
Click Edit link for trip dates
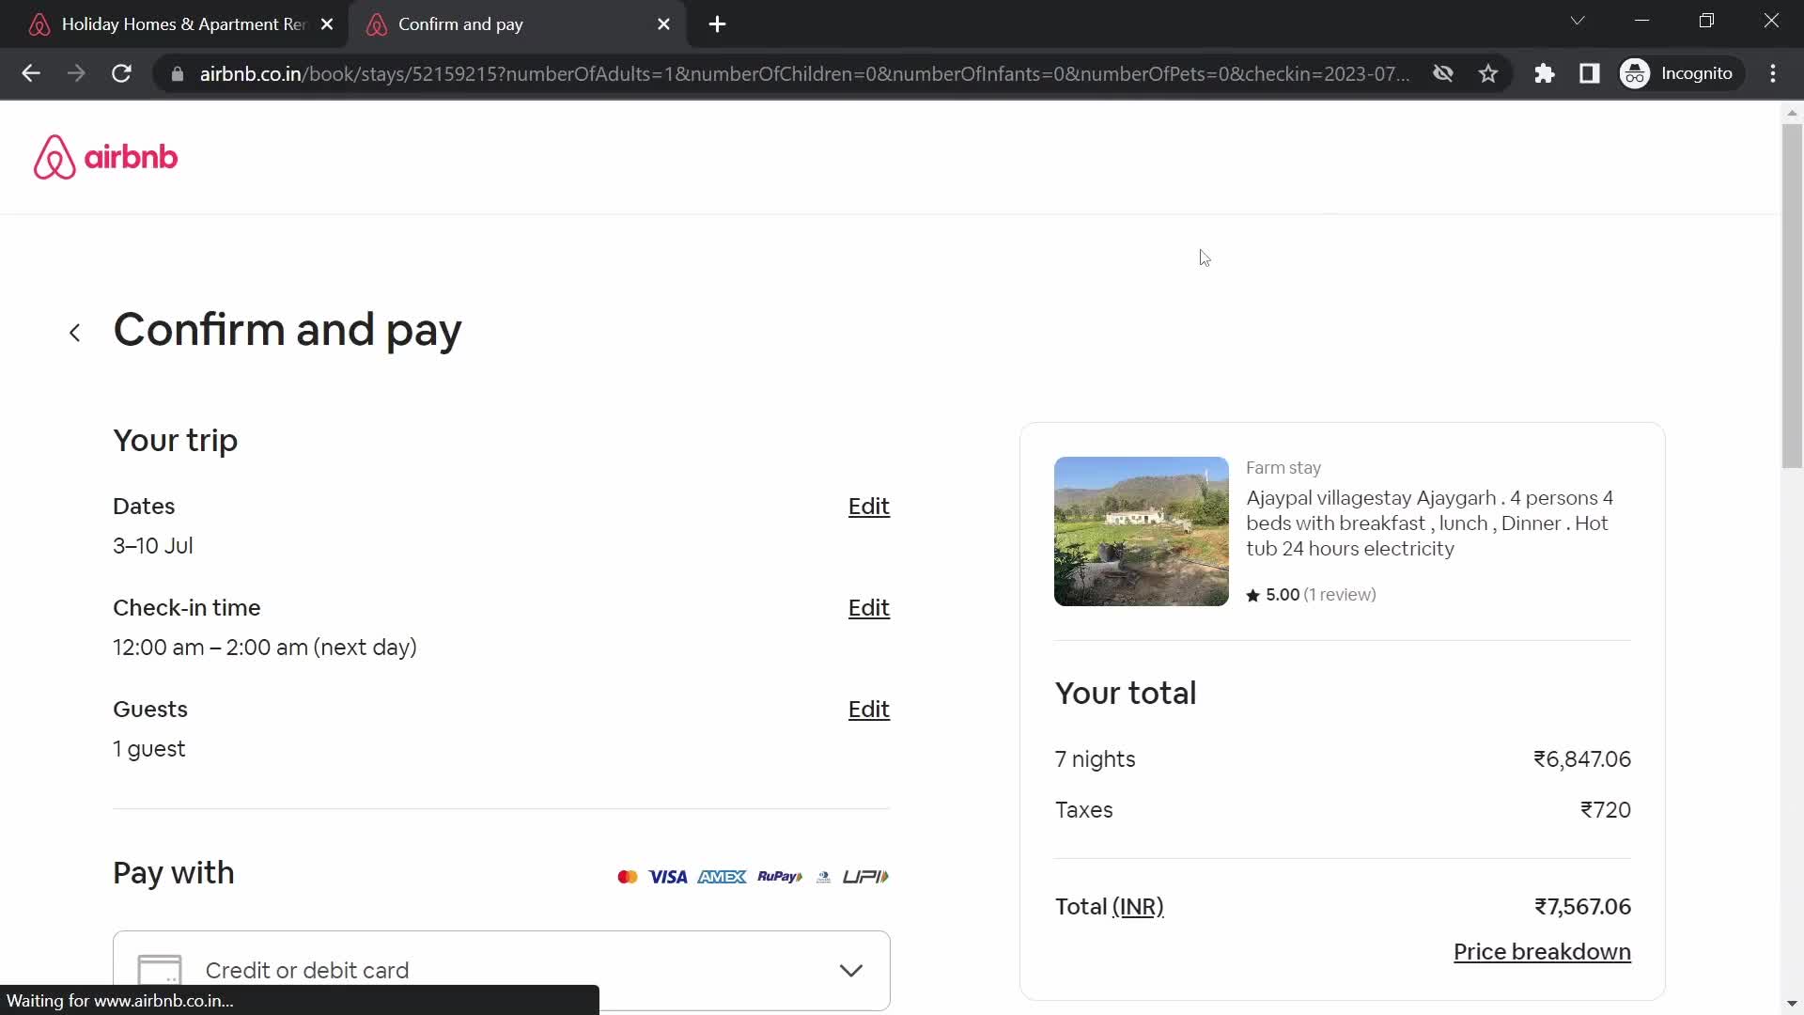coord(868,505)
